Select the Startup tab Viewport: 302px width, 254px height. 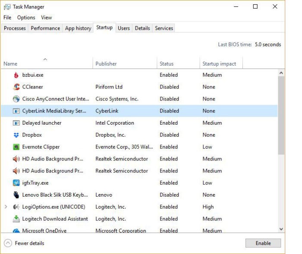tap(104, 28)
